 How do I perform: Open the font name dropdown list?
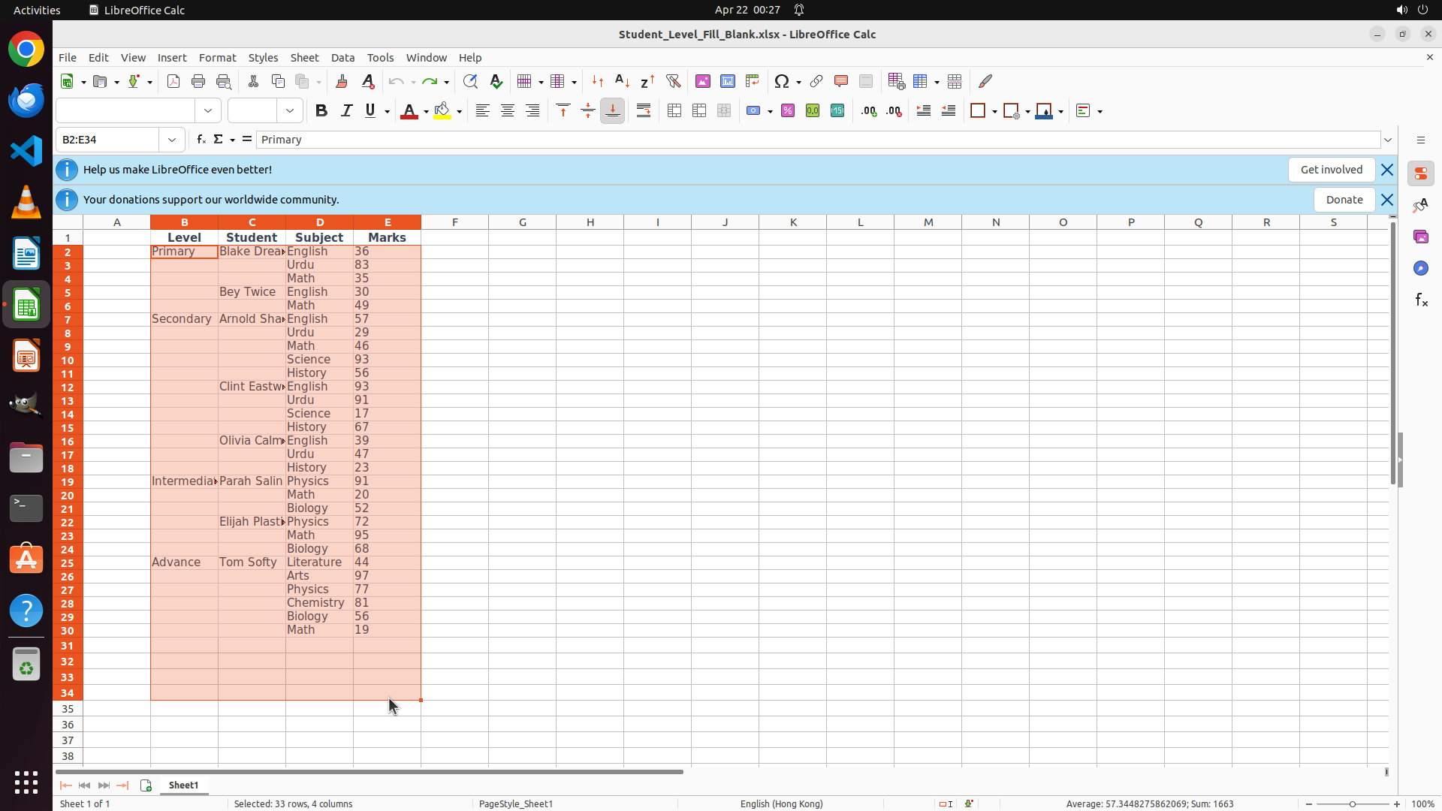tap(208, 111)
